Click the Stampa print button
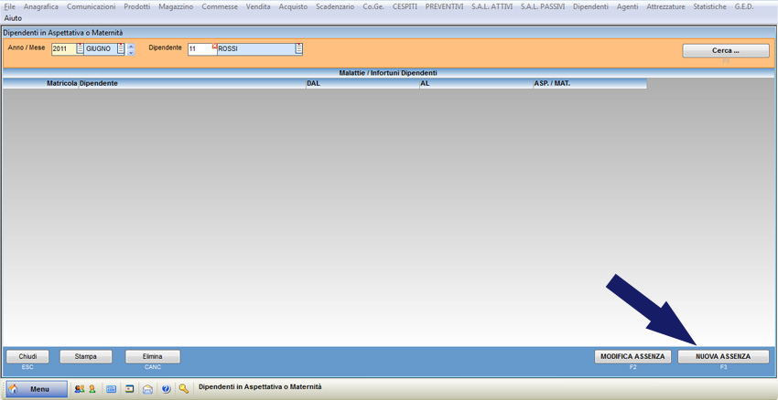Viewport: 778px width, 400px height. [85, 357]
